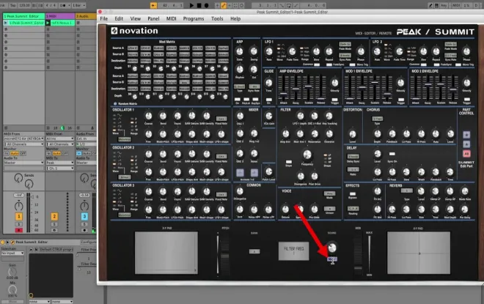Viewport: 484px width, 304px height.
Task: Open track 1 Audio To Master dropdown
Action: tap(23, 163)
